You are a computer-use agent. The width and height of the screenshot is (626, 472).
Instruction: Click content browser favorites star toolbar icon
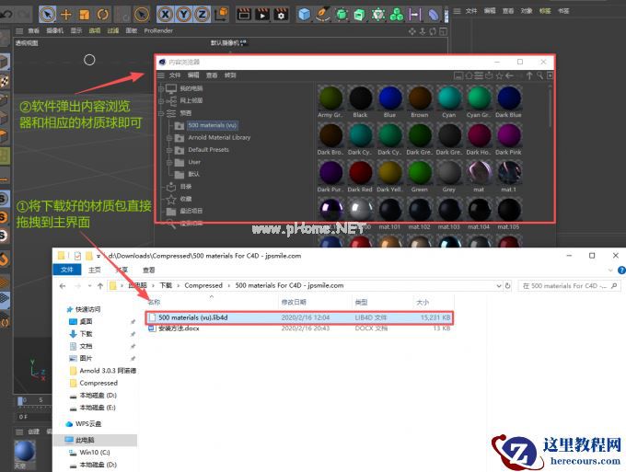tap(499, 75)
